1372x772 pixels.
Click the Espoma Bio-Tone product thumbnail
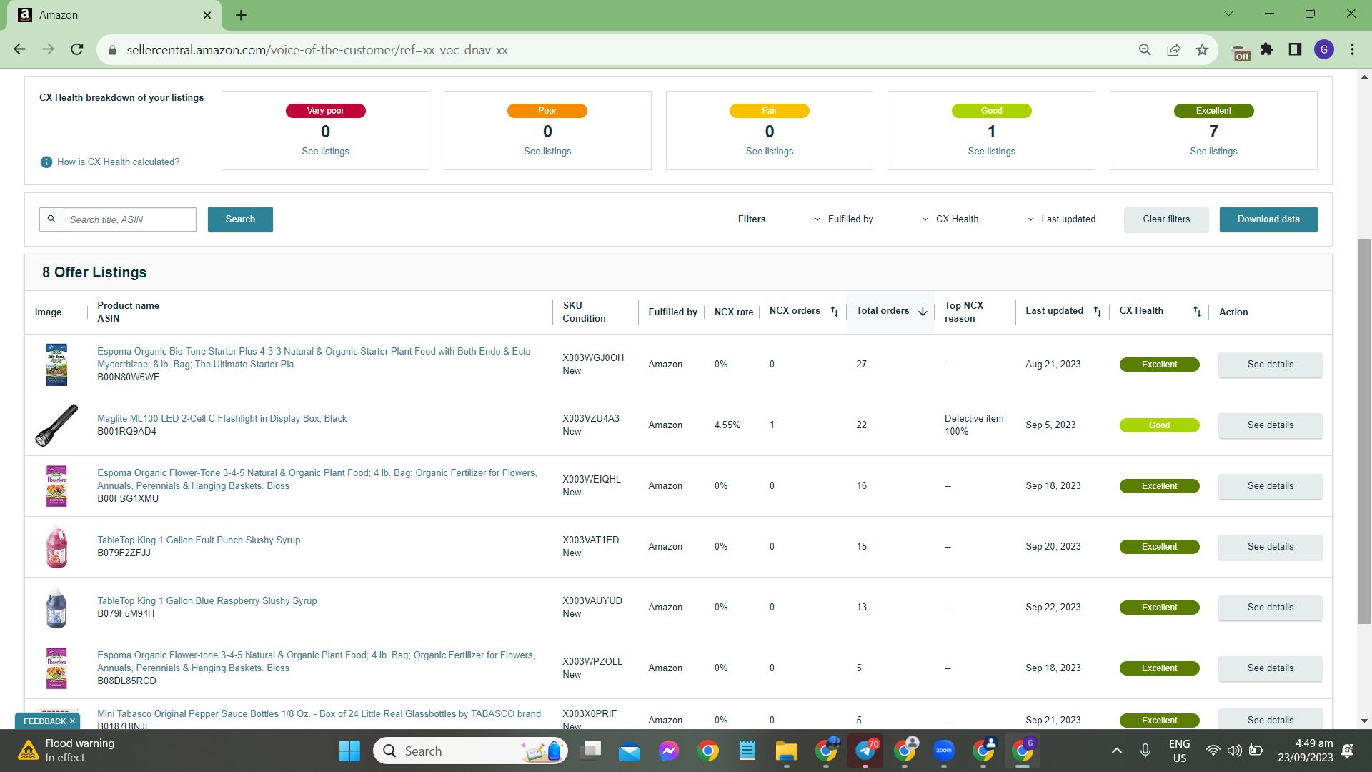pyautogui.click(x=56, y=365)
